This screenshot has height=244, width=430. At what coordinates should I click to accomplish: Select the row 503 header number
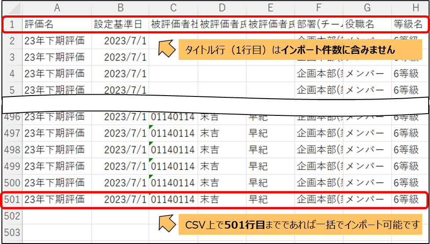coord(12,232)
